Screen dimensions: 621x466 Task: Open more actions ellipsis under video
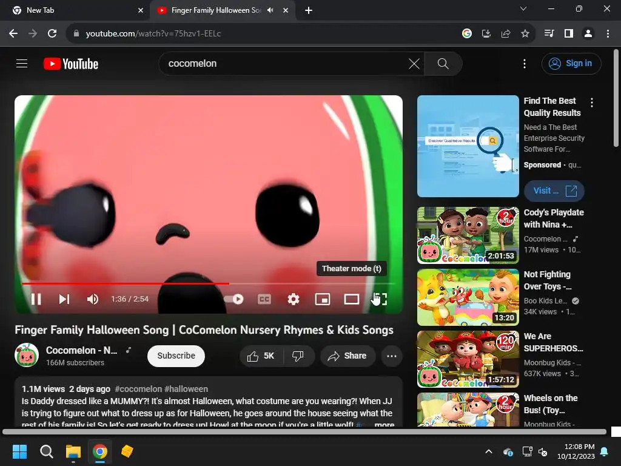coord(392,356)
